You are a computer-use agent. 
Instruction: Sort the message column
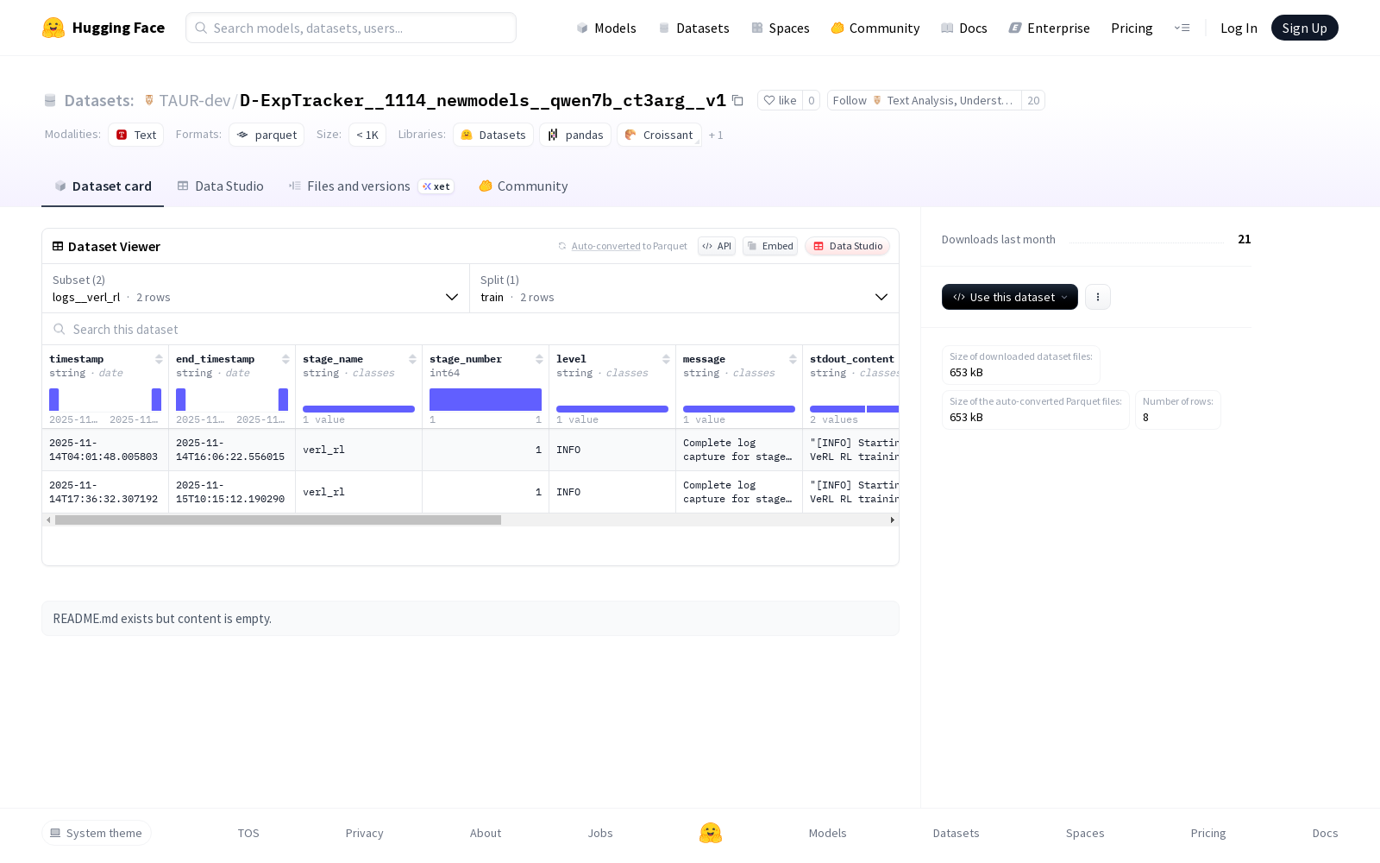point(793,359)
